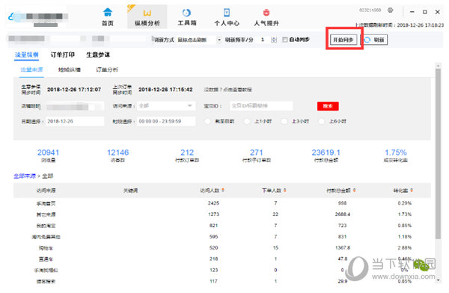This screenshot has width=449, height=293.
Task: Adjust the 刷新频率/分 stepper arrows
Action: 274,40
